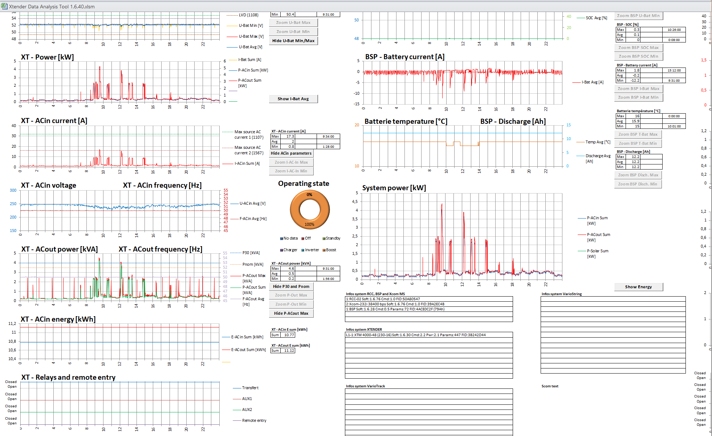Click the Inverter legend marker icon
The width and height of the screenshot is (712, 436).
point(303,250)
